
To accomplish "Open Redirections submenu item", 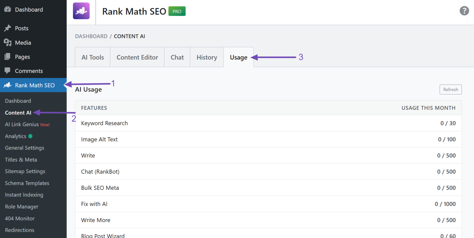I will click(x=20, y=230).
